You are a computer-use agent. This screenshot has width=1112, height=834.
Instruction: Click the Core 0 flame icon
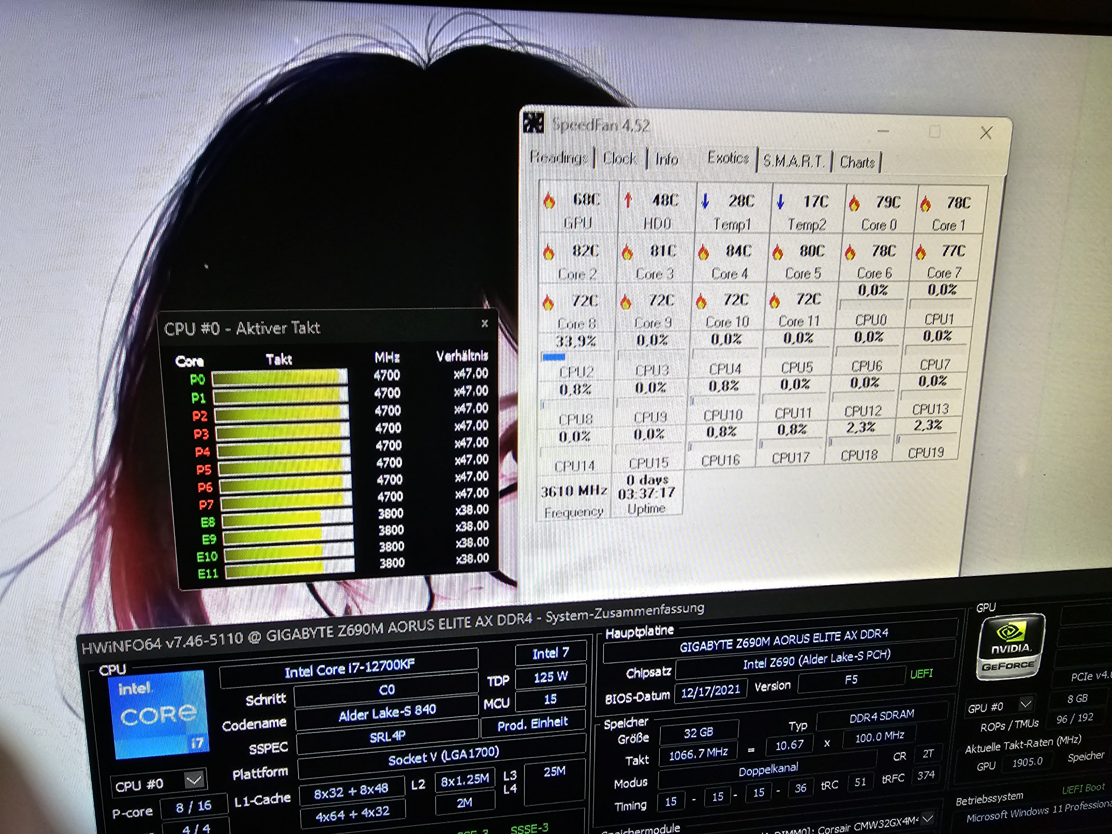854,204
